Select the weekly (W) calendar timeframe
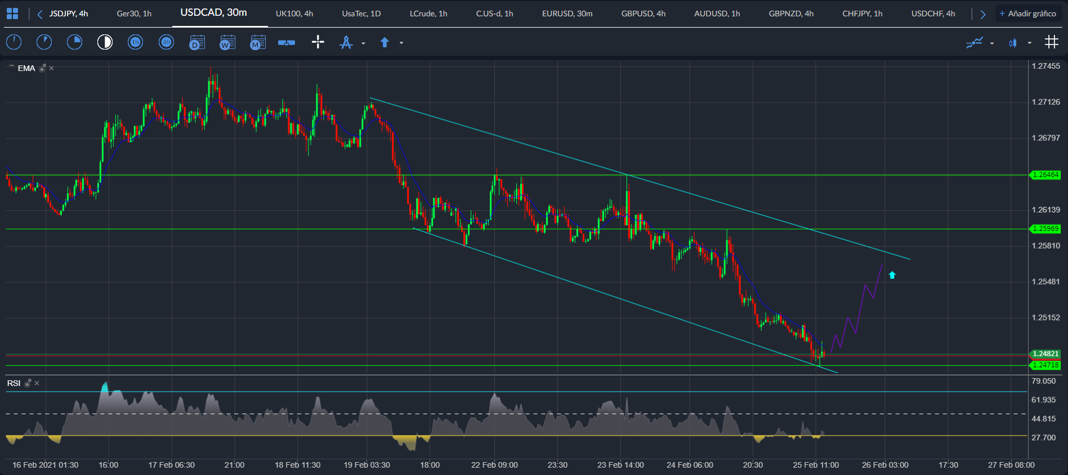 227,42
